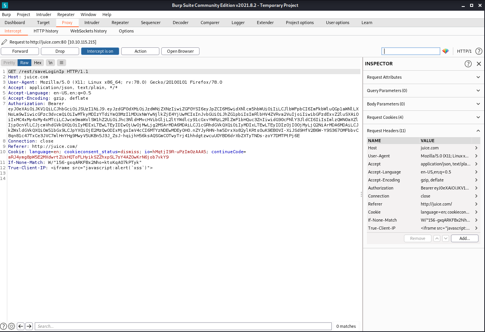Close the Inspector panel with the X

(x=479, y=64)
